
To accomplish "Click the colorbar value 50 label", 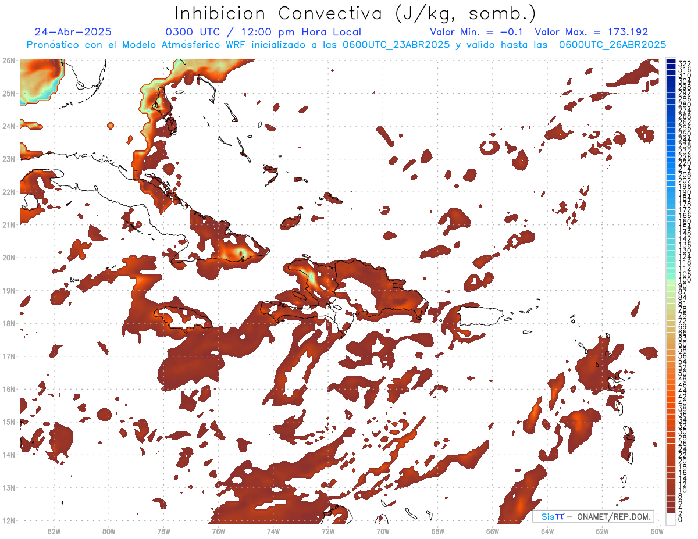I will pos(683,373).
